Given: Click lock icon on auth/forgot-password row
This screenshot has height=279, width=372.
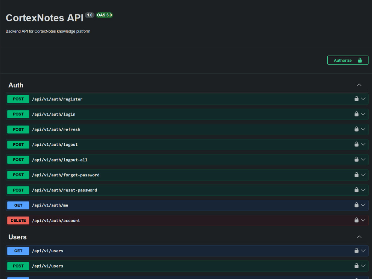Looking at the screenshot, I should (x=356, y=174).
